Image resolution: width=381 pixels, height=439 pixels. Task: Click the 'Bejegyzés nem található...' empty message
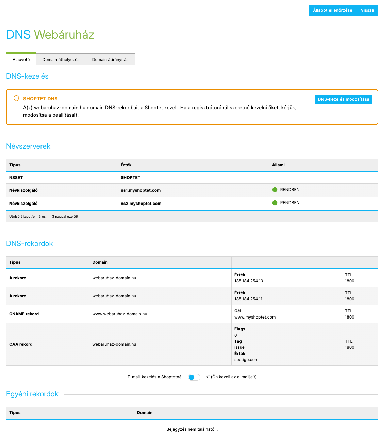pos(192,429)
